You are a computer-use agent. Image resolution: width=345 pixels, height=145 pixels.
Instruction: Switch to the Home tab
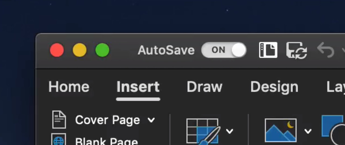[x=69, y=87]
